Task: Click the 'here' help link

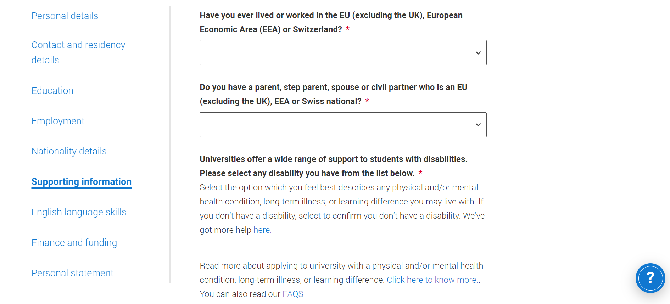Action: point(262,230)
